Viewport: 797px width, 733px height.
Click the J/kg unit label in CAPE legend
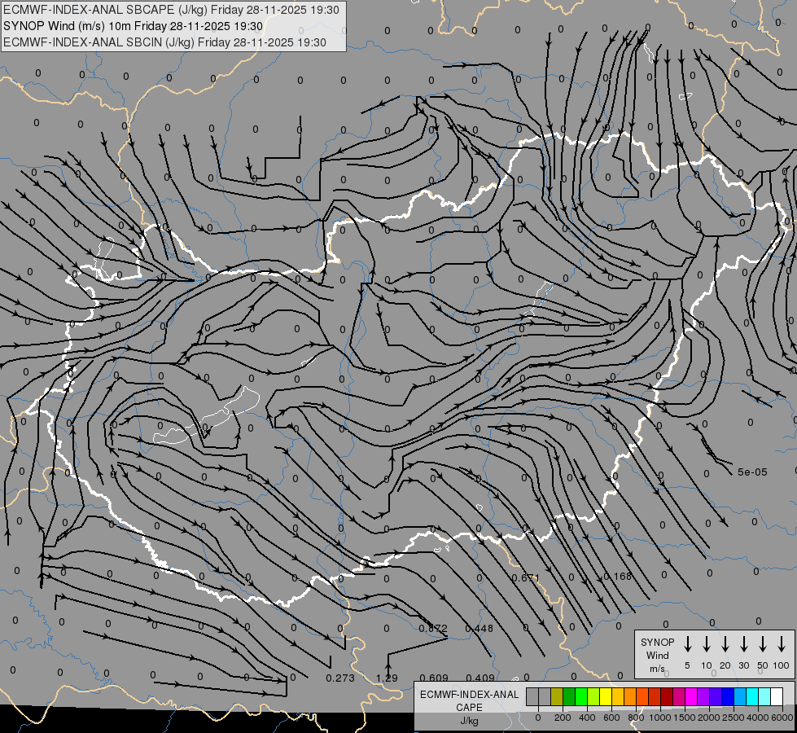[x=469, y=722]
